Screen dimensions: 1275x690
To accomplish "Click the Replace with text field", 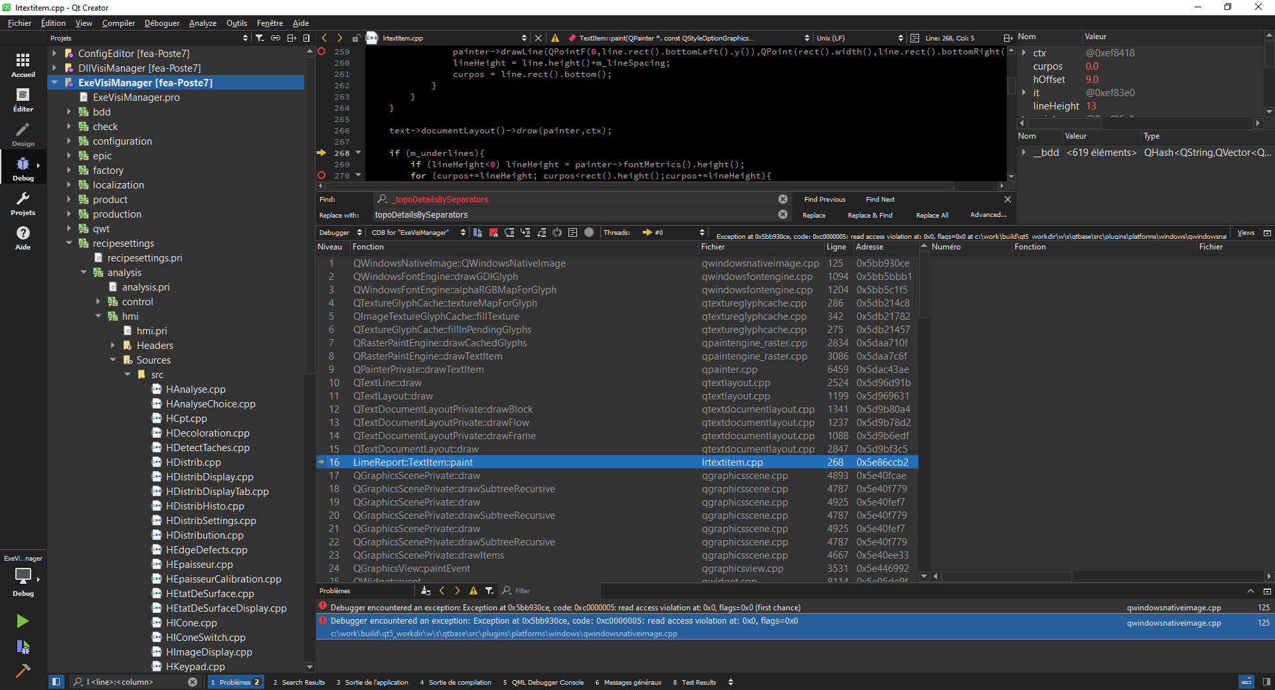I will pyautogui.click(x=571, y=215).
